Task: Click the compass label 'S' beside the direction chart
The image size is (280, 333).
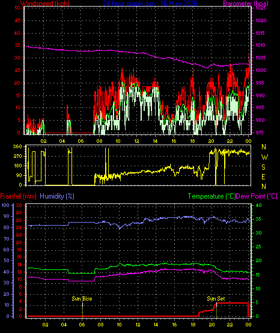Action: pyautogui.click(x=263, y=167)
